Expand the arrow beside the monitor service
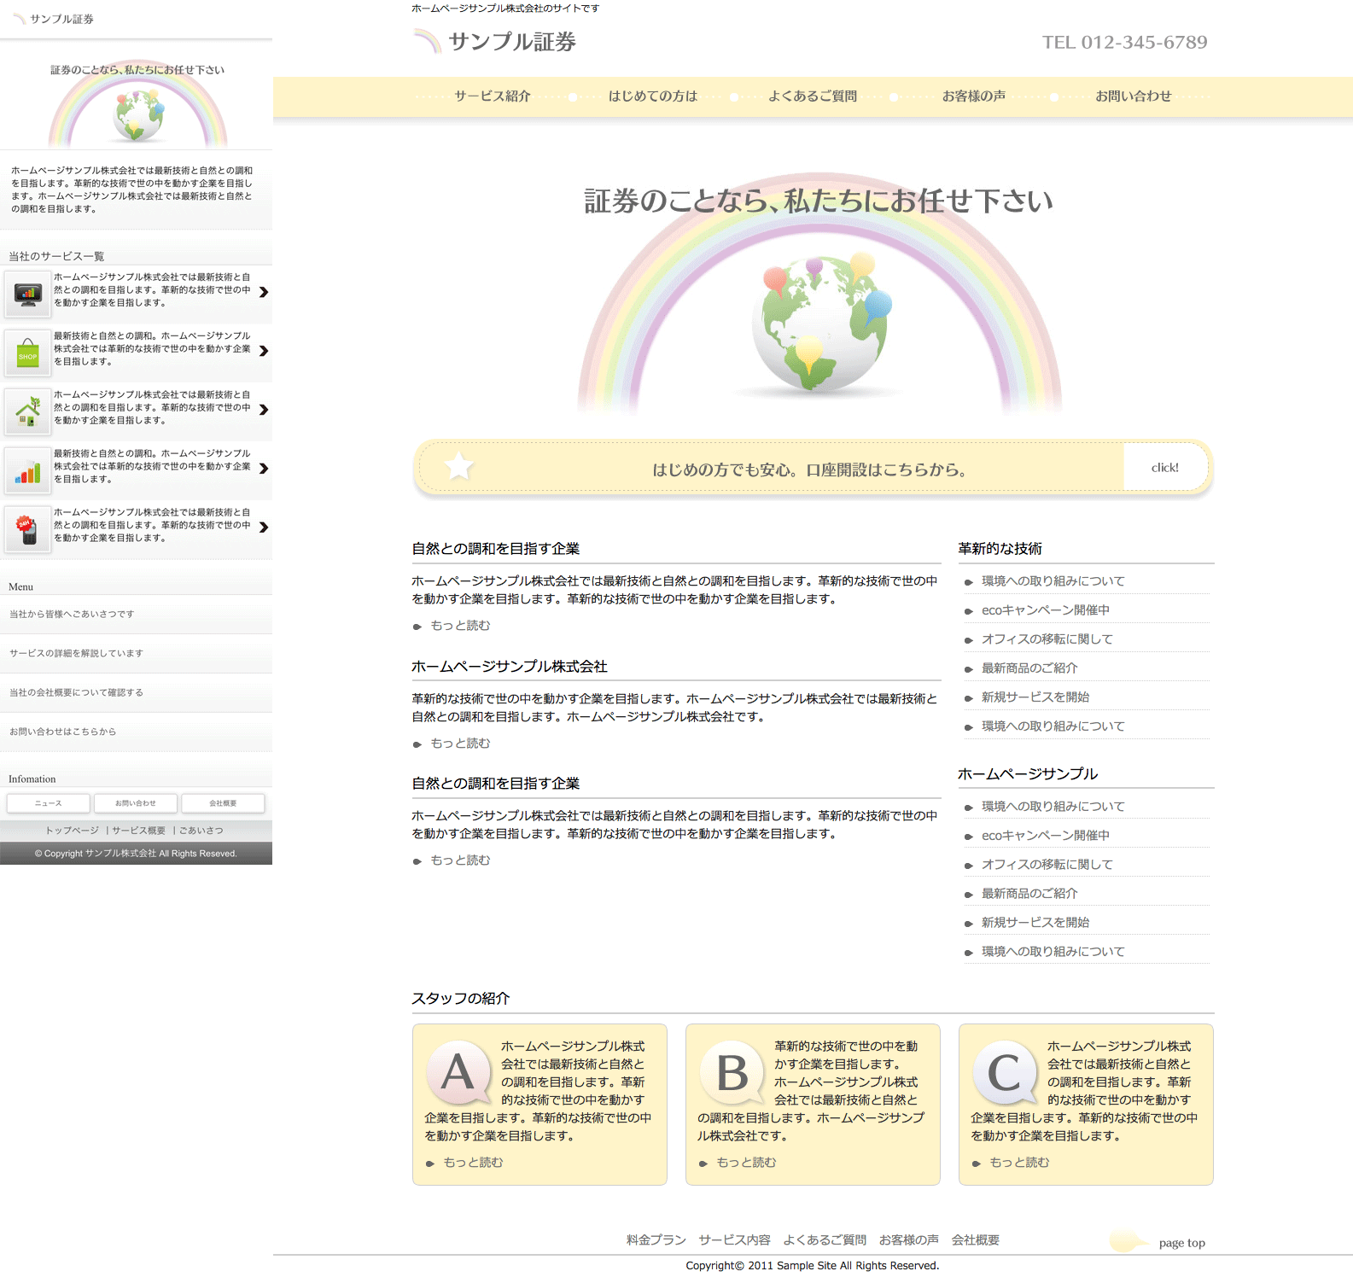Screen dimensions: 1353x1283 click(x=264, y=292)
